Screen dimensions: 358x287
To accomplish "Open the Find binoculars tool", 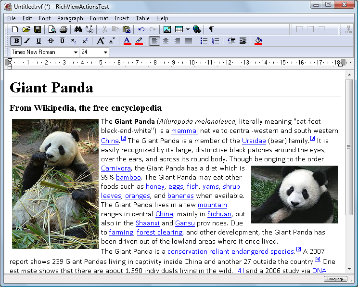I will tap(78, 29).
